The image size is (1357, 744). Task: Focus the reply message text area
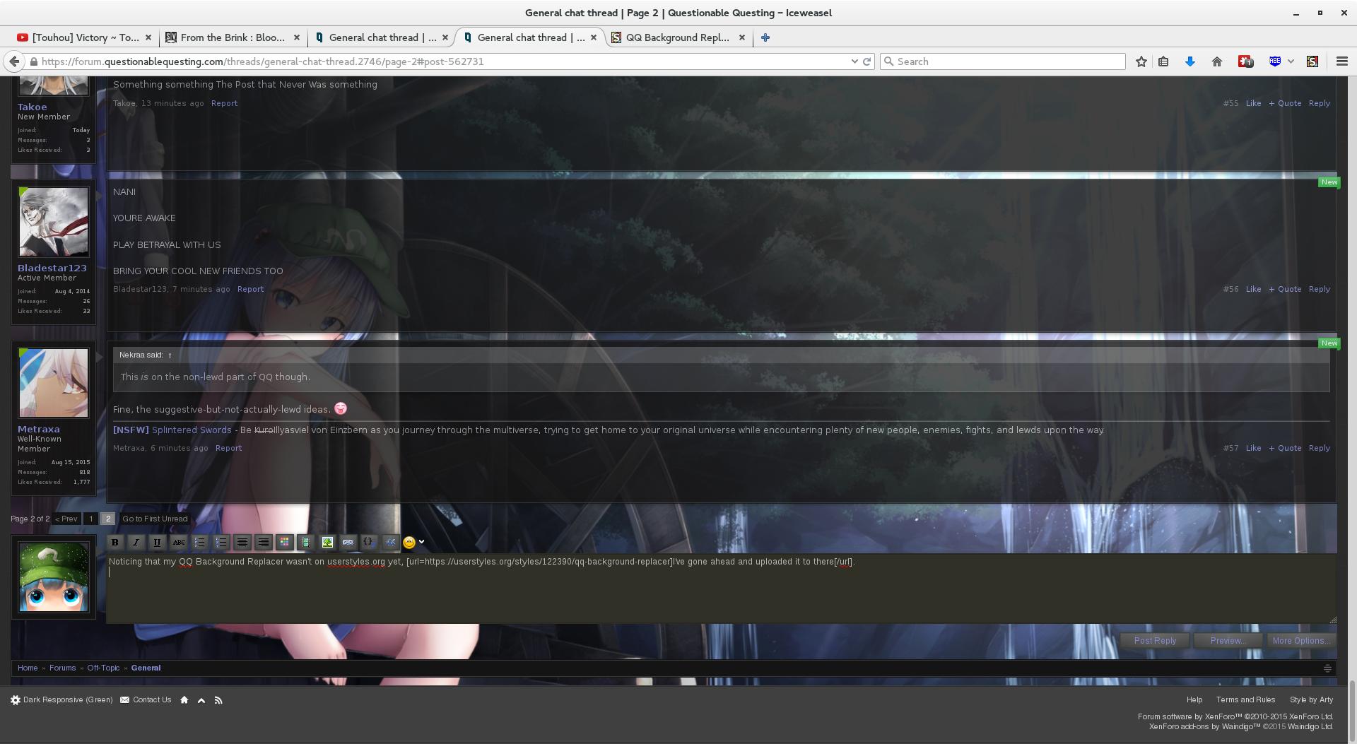pyautogui.click(x=721, y=589)
